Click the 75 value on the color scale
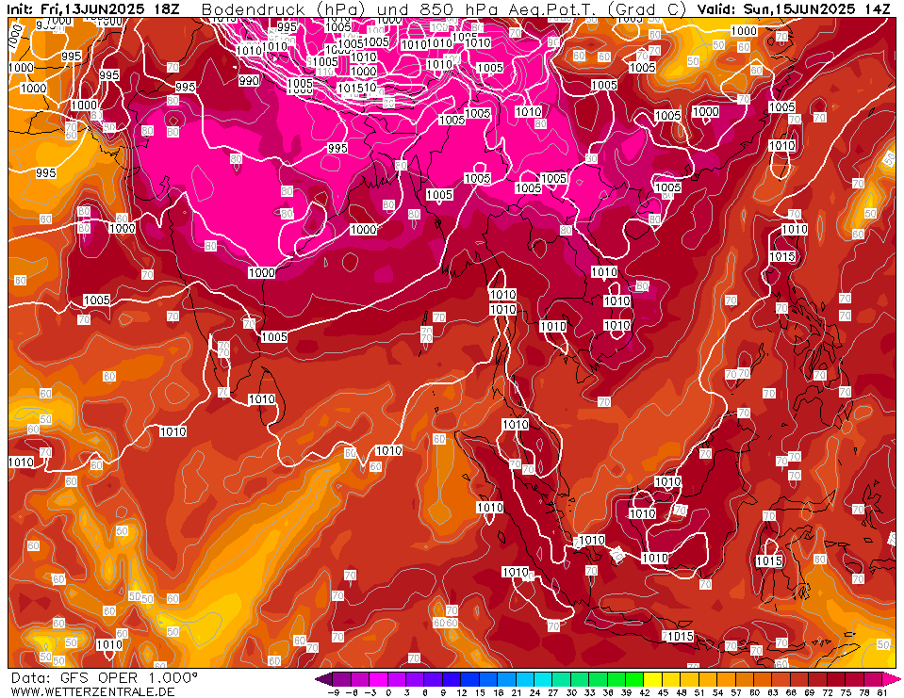 click(846, 692)
